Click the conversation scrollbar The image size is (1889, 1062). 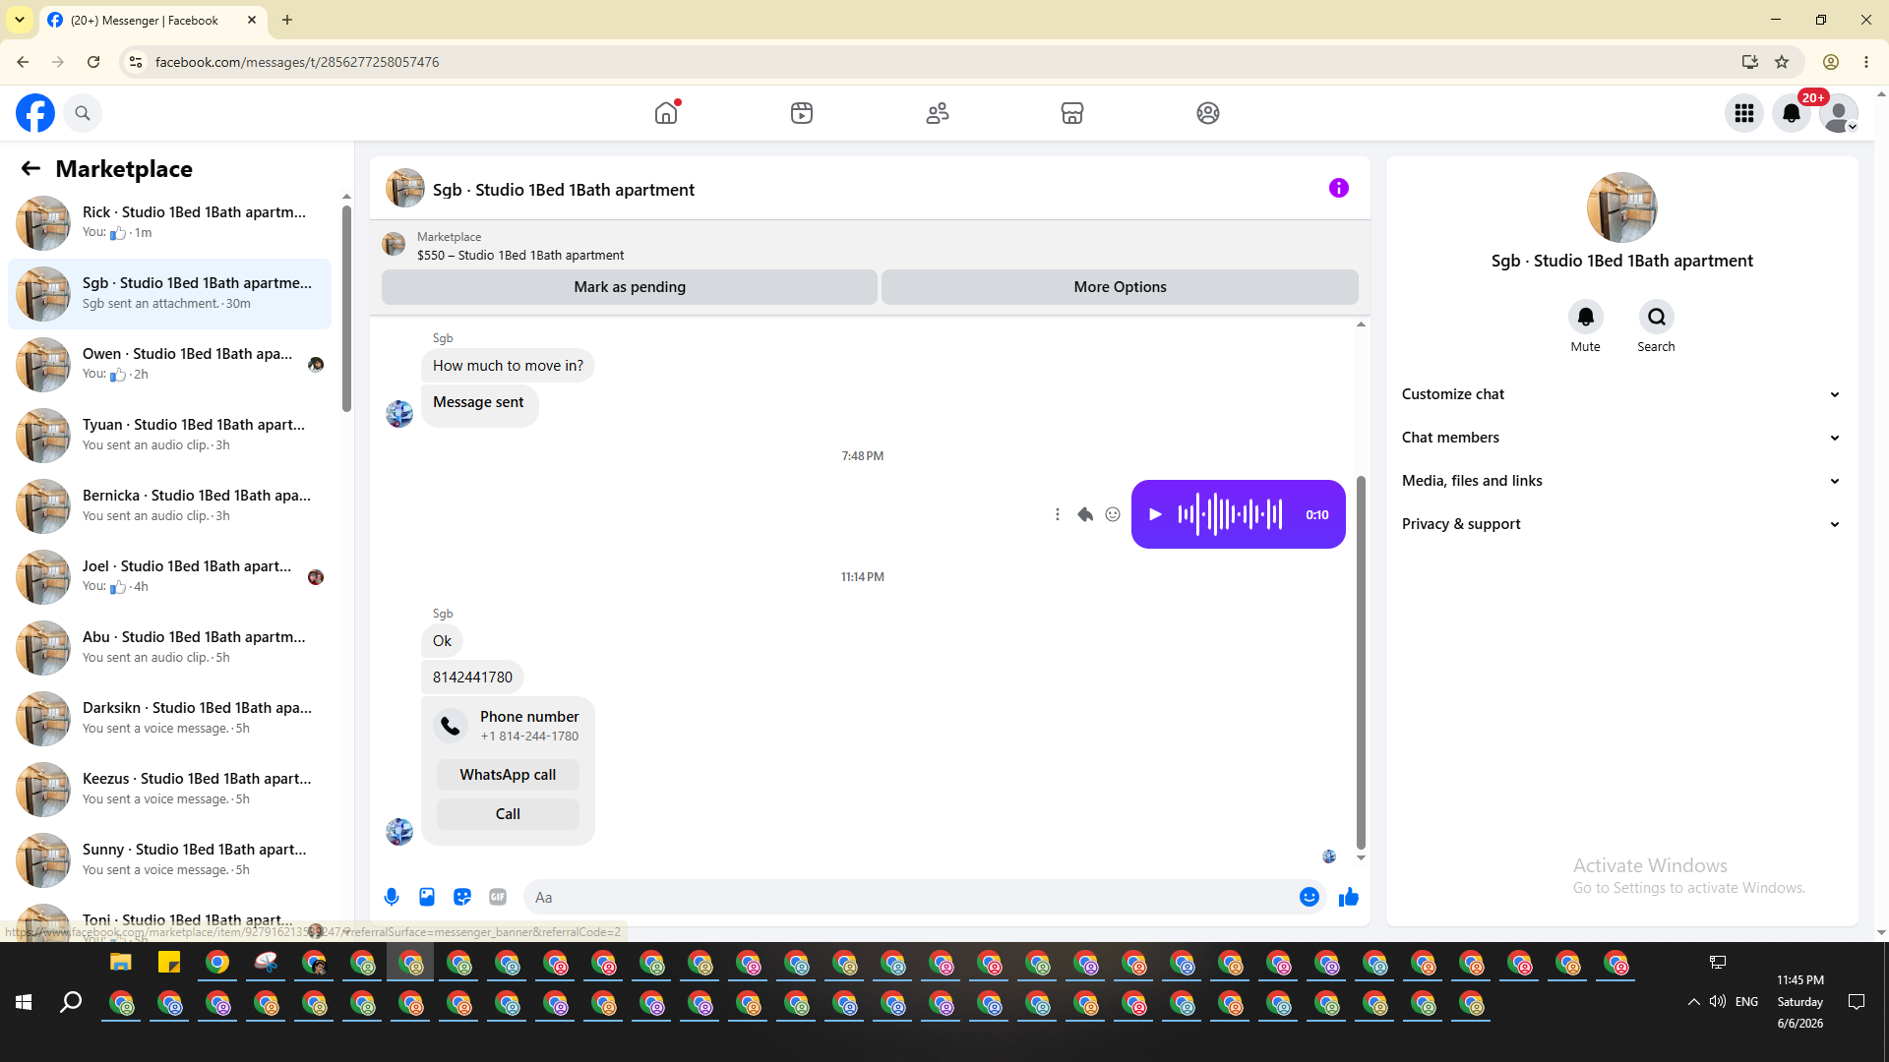pyautogui.click(x=1362, y=662)
